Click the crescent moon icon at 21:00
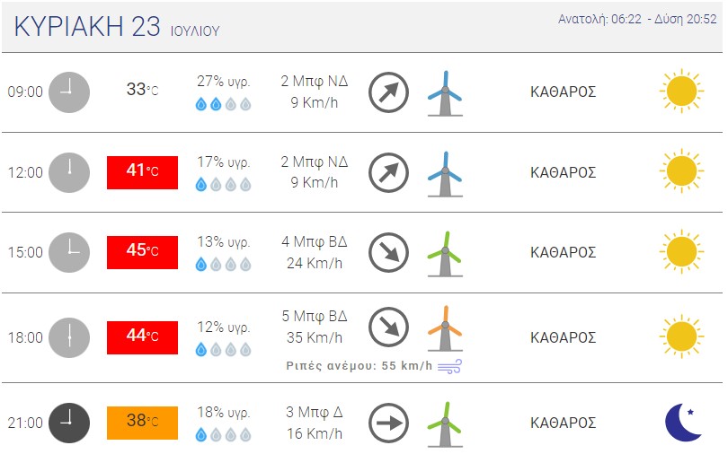This screenshot has height=454, width=728. pyautogui.click(x=682, y=423)
